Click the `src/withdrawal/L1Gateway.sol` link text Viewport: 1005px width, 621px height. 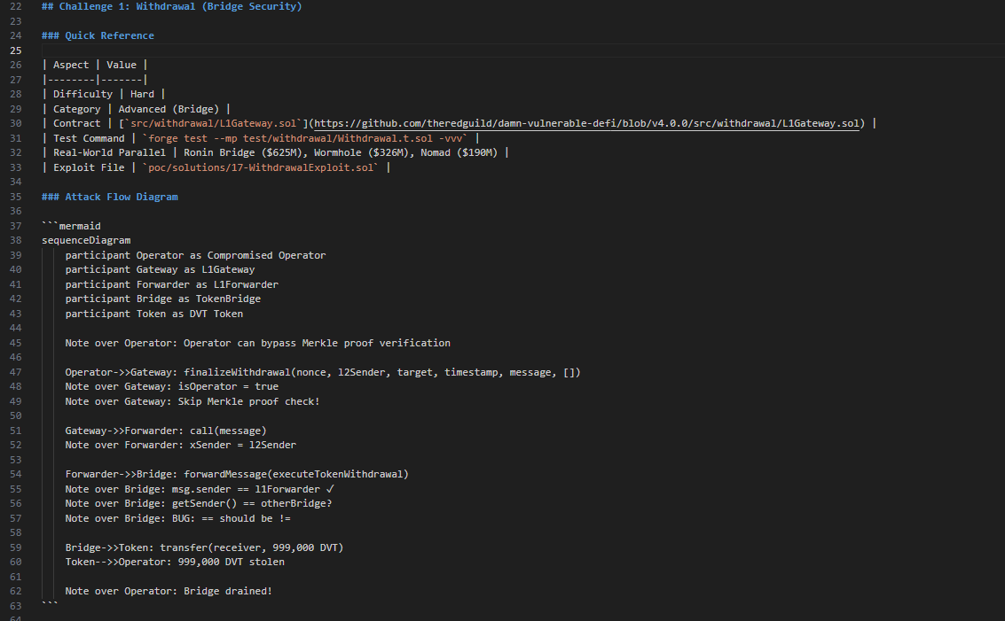click(214, 123)
